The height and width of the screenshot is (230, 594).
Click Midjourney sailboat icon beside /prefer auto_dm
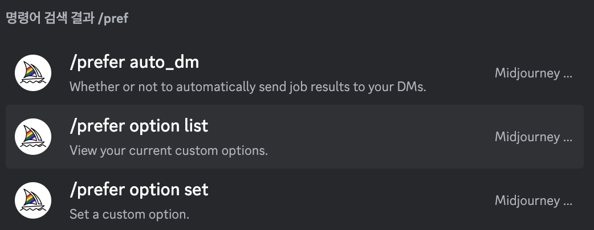point(33,73)
